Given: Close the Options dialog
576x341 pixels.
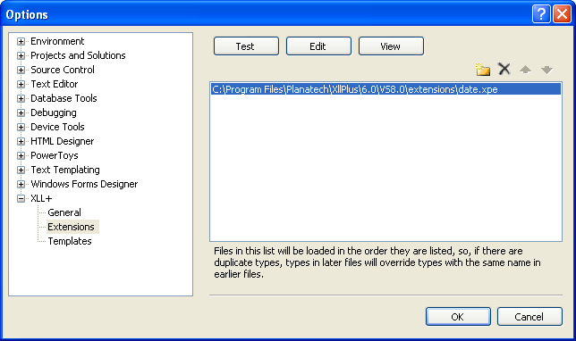Looking at the screenshot, I should [562, 14].
